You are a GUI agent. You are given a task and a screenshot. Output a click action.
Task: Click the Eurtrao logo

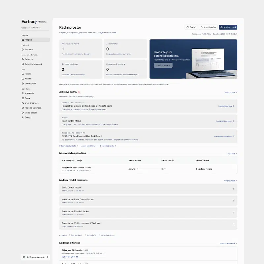tap(29, 22)
